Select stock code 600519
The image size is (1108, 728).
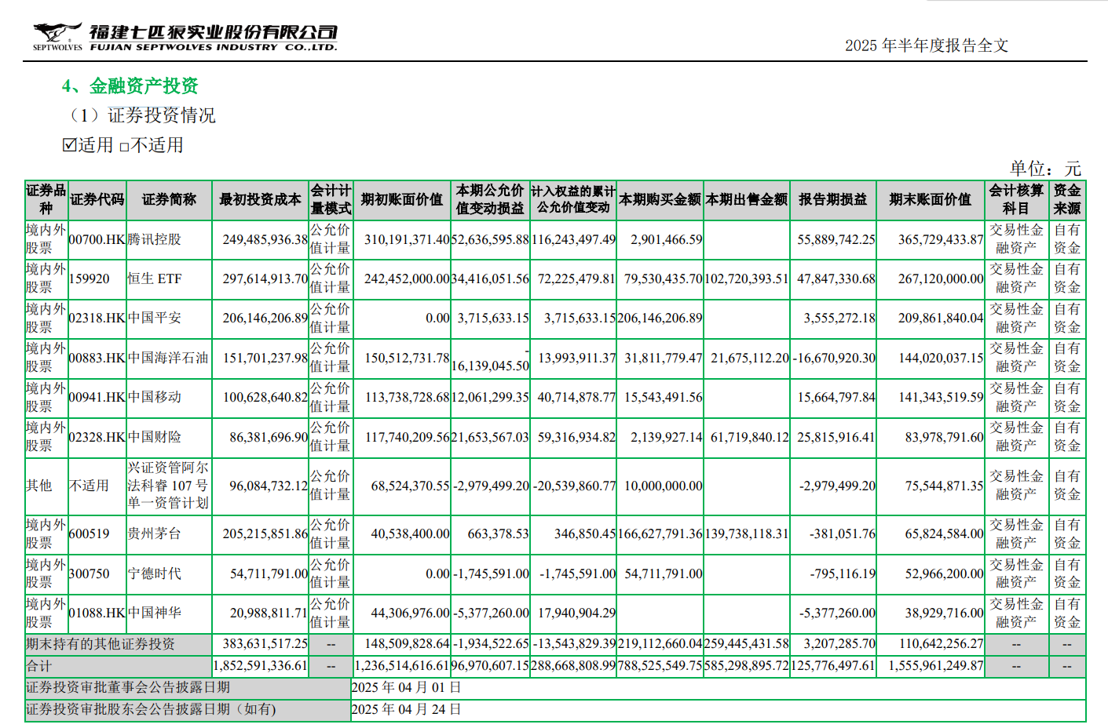click(x=89, y=533)
